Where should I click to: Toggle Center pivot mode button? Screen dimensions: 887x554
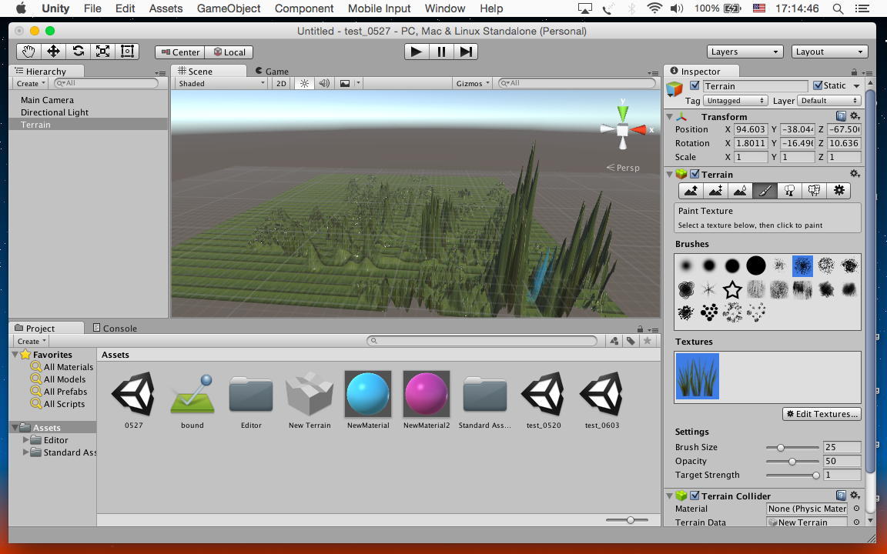(x=180, y=52)
